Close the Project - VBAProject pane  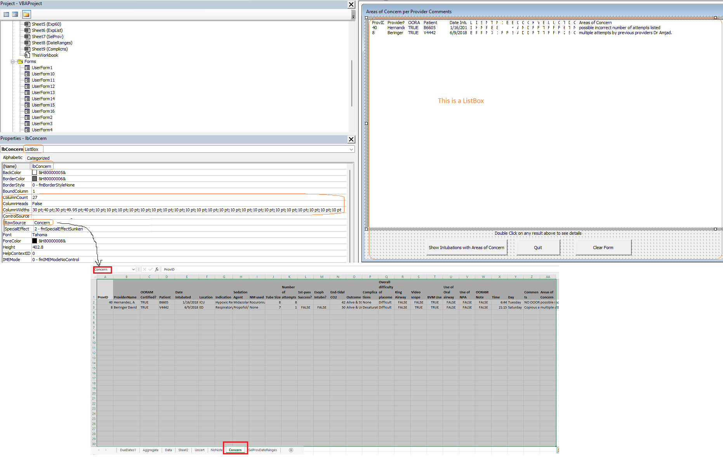point(351,4)
